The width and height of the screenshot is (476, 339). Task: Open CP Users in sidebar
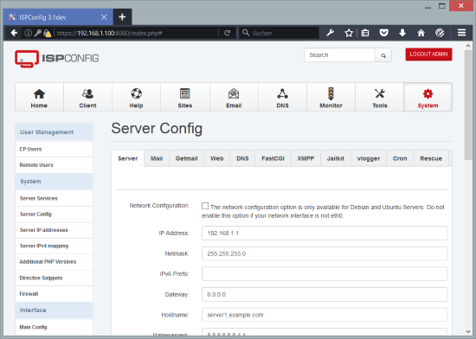click(54, 150)
